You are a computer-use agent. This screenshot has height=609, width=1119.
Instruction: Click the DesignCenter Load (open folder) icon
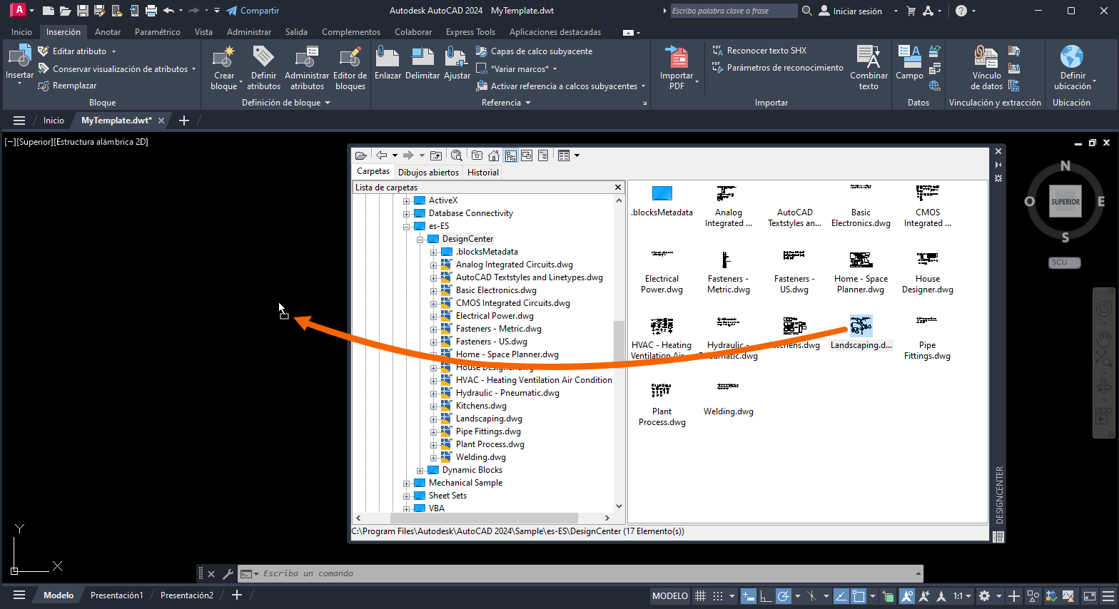[x=361, y=155]
